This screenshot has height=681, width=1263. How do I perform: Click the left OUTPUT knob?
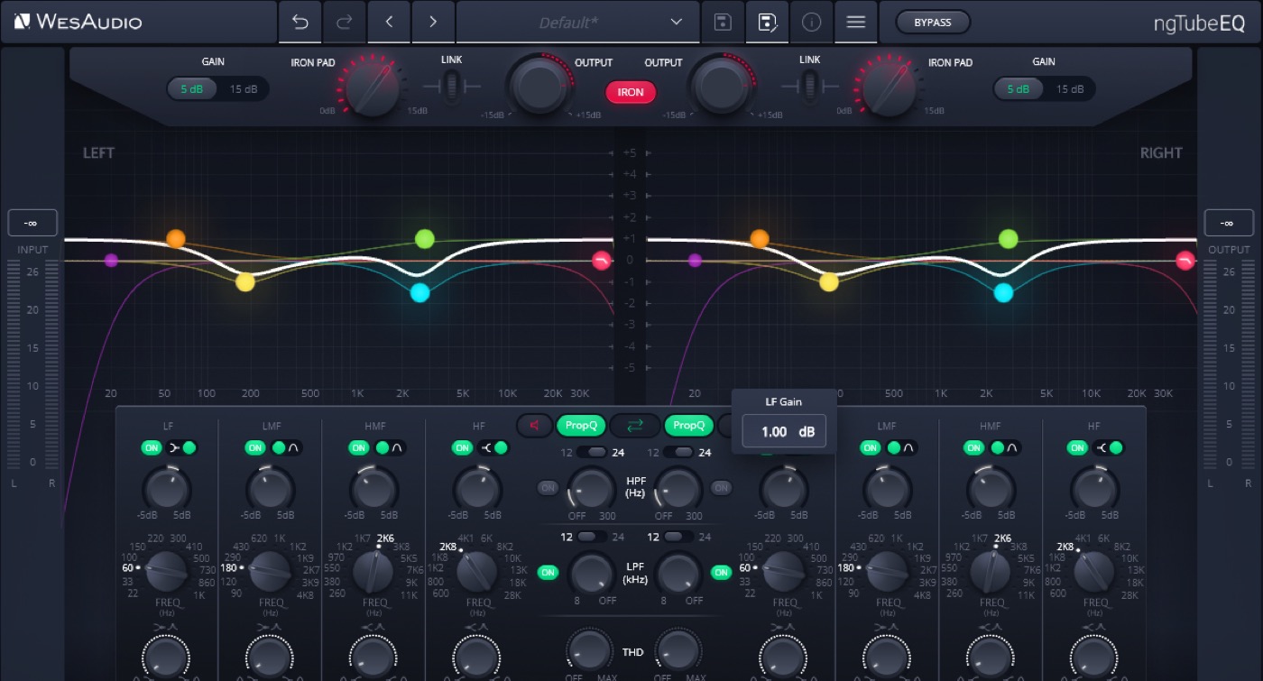click(x=539, y=87)
